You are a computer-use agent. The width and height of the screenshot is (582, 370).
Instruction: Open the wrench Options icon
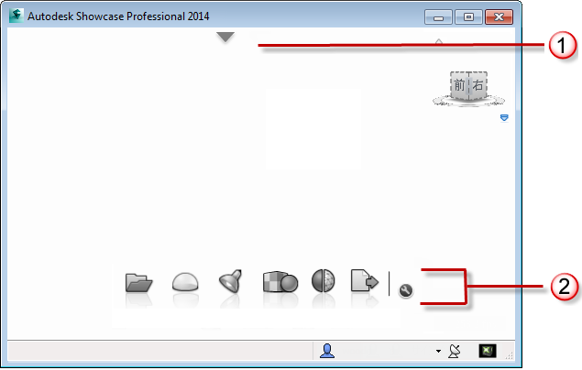pyautogui.click(x=406, y=290)
